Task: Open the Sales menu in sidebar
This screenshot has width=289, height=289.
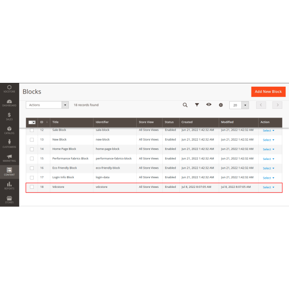Action: [x=9, y=117]
